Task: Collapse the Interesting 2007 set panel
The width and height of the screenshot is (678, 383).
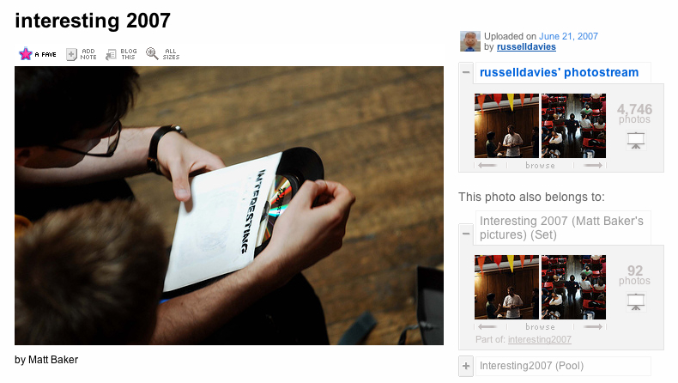Action: click(466, 234)
